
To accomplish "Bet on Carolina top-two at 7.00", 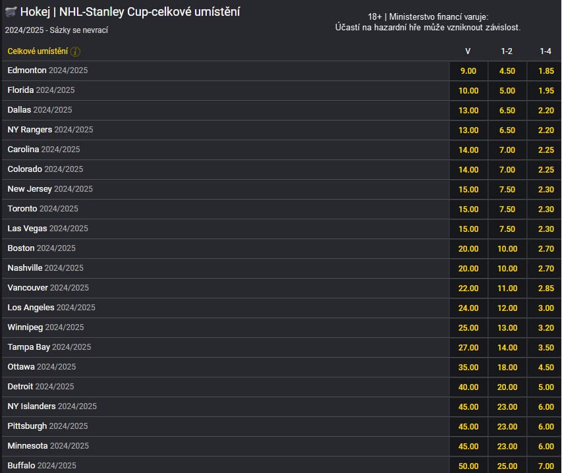I will click(507, 150).
